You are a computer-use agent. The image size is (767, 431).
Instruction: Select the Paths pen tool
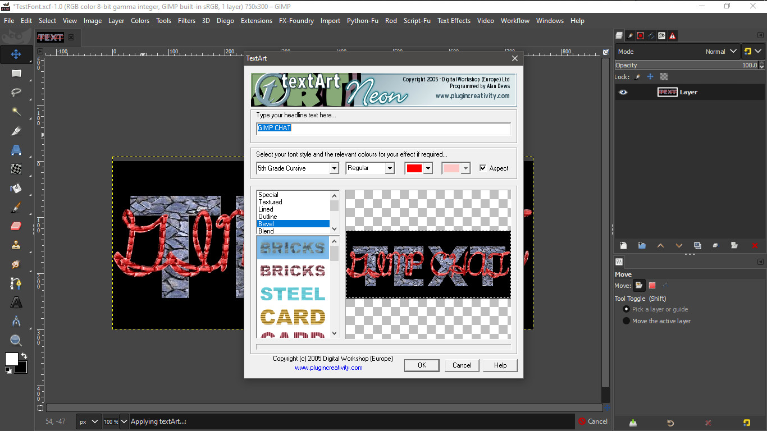(x=16, y=283)
